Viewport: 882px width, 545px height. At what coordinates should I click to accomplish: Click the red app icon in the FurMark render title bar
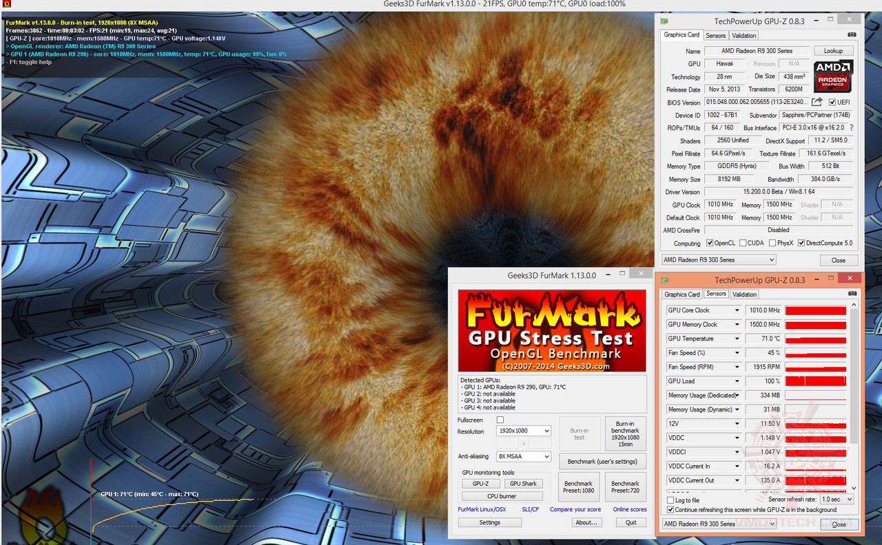pos(6,6)
